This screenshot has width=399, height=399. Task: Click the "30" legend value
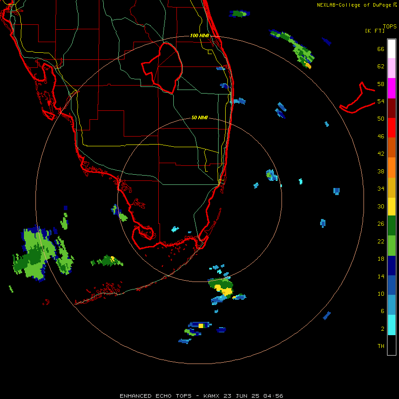381,206
